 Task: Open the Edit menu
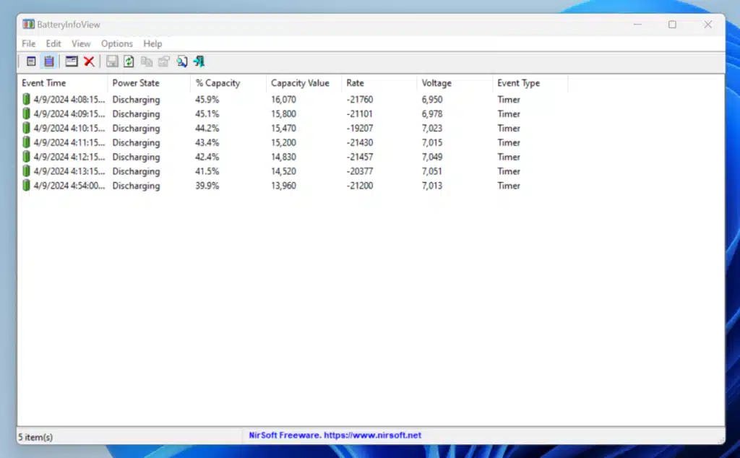pyautogui.click(x=53, y=43)
